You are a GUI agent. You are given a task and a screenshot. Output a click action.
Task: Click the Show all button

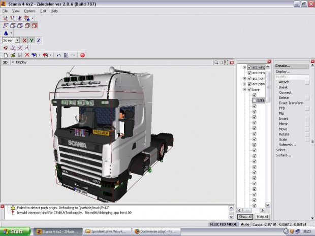point(245,217)
